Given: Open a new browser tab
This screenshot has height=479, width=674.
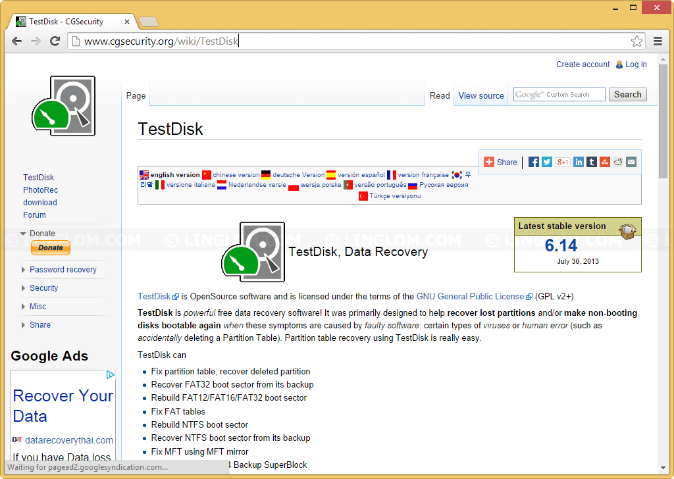Looking at the screenshot, I should click(149, 22).
